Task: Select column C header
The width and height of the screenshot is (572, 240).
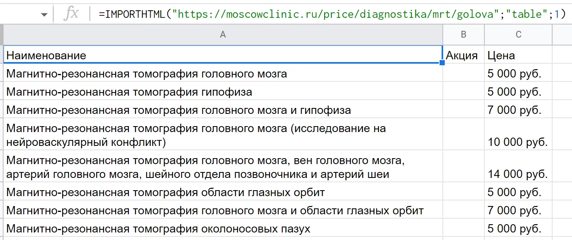Action: pos(518,35)
